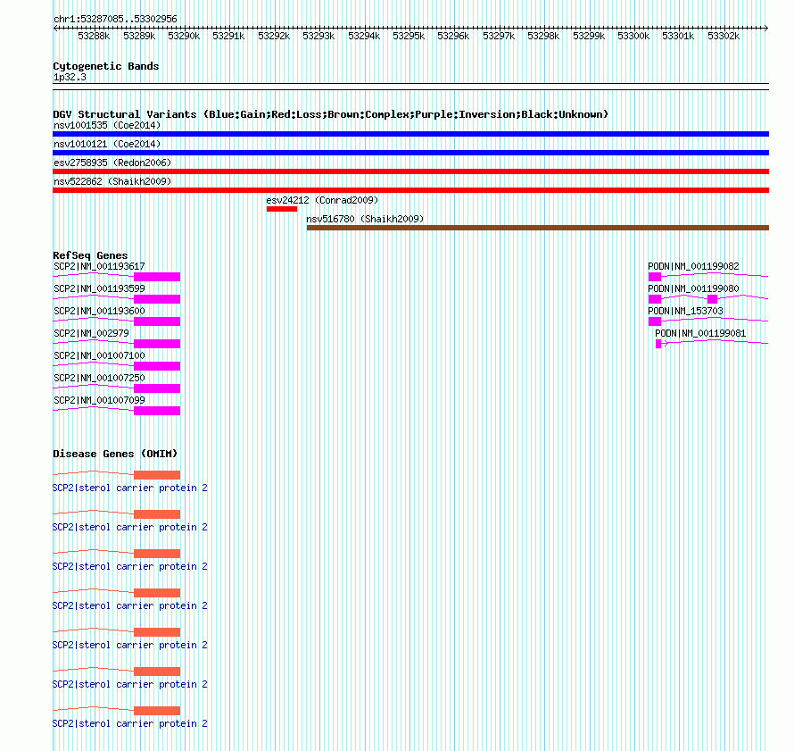Click the magenta exon box of PODN|NM_001199082
Screen dimensions: 794x751
click(x=655, y=277)
